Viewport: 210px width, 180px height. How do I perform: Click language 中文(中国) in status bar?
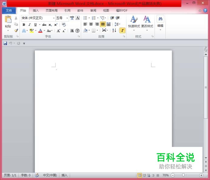pyautogui.click(x=50, y=175)
